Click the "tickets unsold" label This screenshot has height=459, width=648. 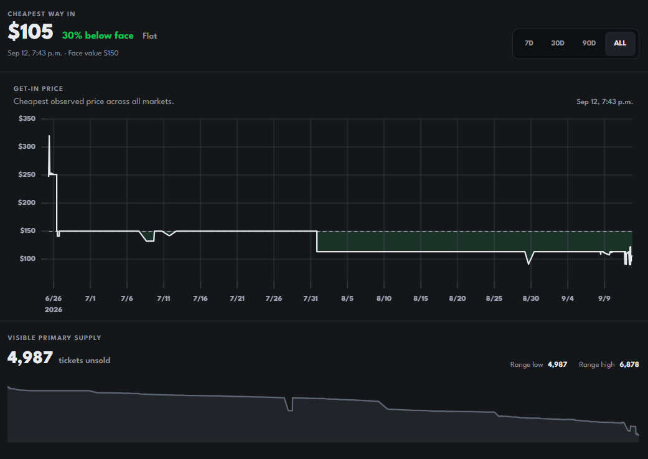point(84,361)
